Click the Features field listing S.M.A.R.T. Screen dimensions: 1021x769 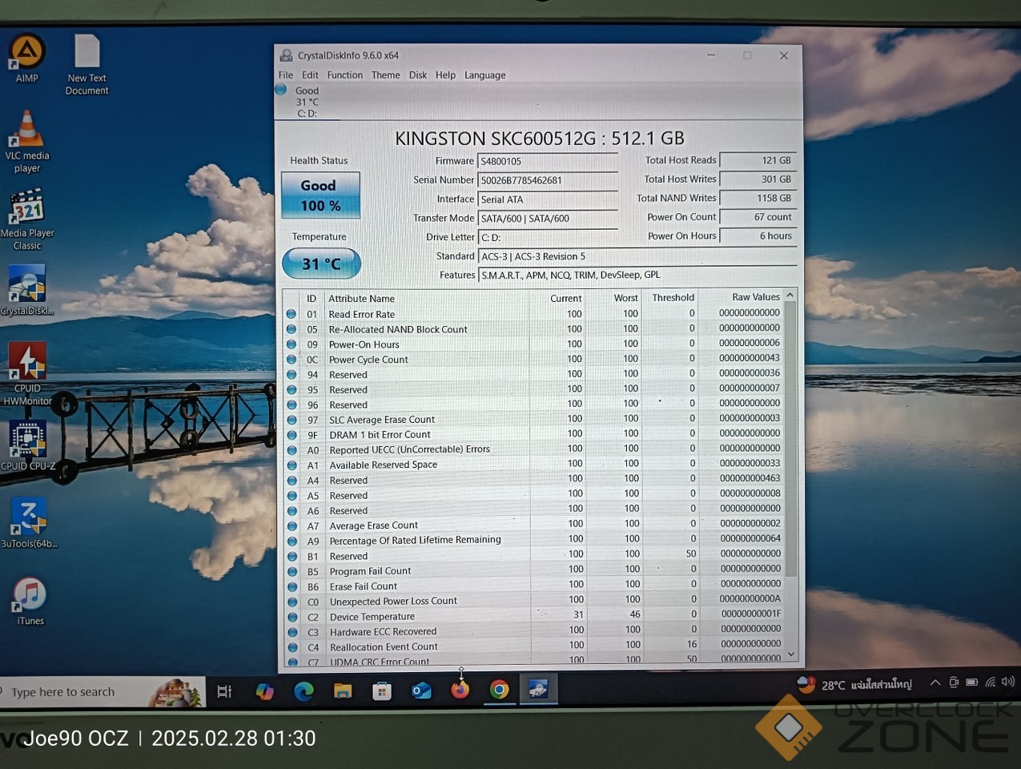[637, 275]
